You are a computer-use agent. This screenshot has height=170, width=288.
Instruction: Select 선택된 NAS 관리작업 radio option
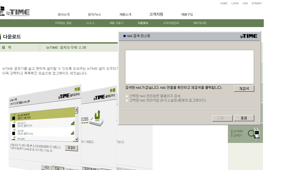pyautogui.click(x=127, y=100)
